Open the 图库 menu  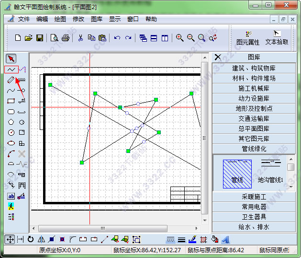tap(97, 19)
